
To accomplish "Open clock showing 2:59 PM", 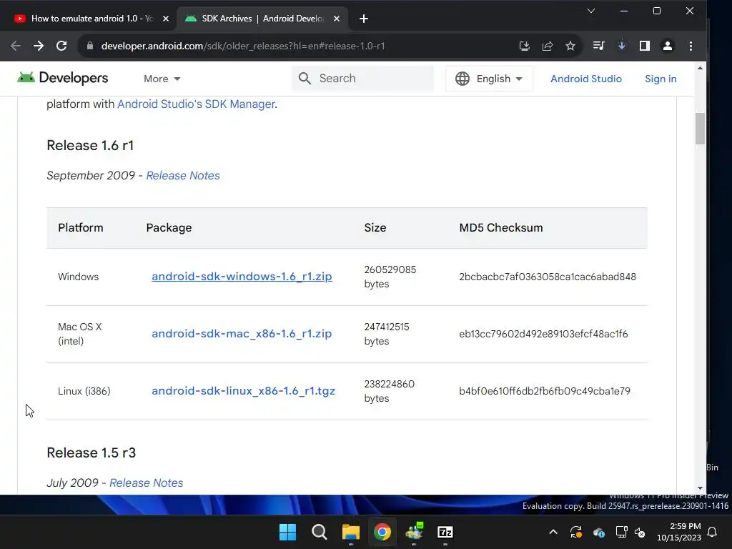I will (x=679, y=532).
